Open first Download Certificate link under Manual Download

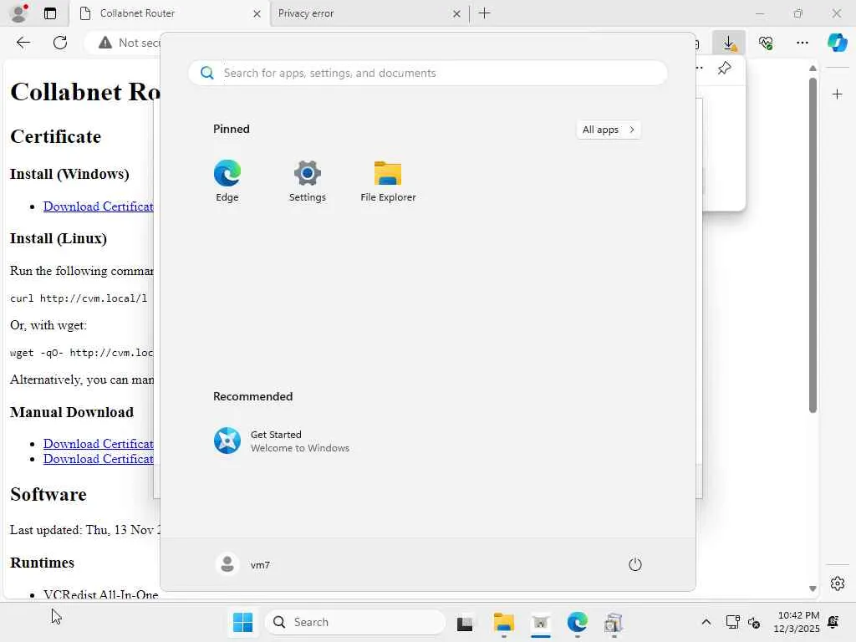pyautogui.click(x=99, y=444)
